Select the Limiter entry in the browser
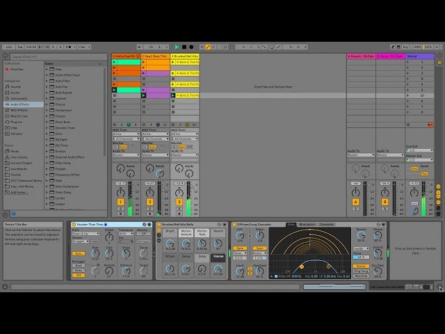 (x=60, y=198)
